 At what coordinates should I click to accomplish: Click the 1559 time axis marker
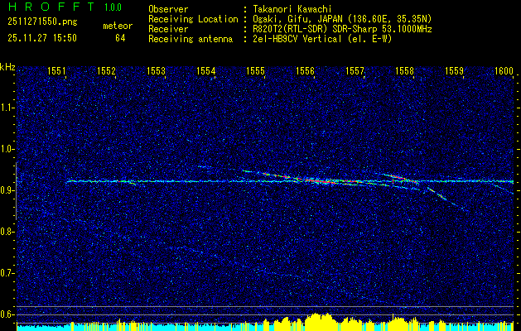[x=454, y=70]
